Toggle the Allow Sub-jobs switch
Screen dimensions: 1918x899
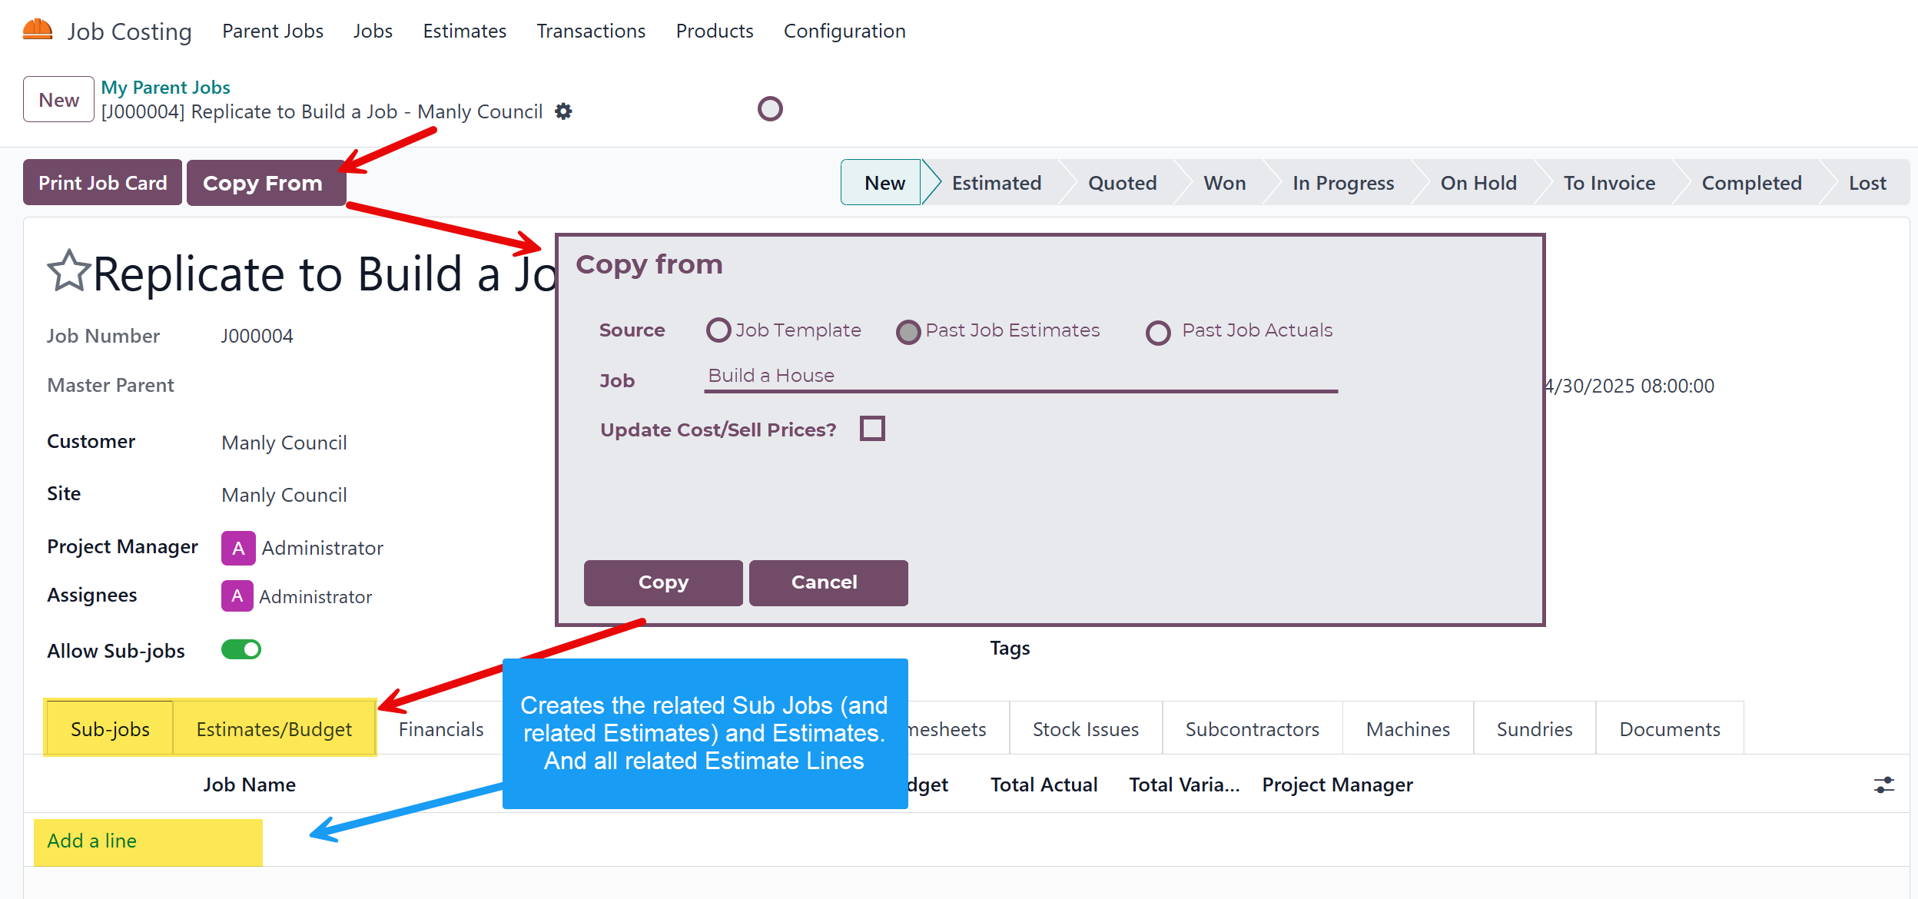(x=241, y=650)
